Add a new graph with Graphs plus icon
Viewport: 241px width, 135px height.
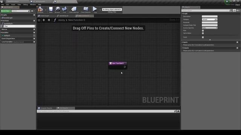(x=34, y=15)
